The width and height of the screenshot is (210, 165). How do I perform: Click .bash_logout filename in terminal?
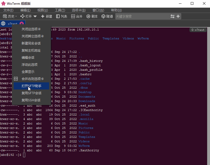tap(90, 65)
